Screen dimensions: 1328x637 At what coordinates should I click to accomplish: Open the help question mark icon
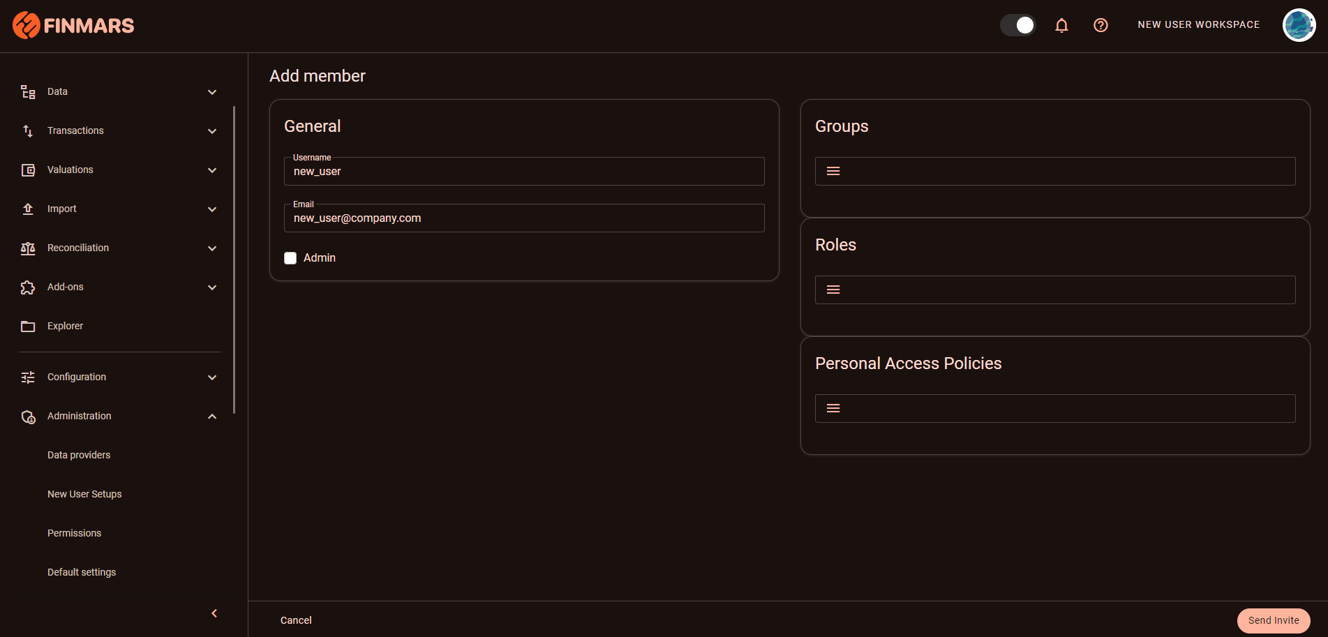click(x=1101, y=25)
